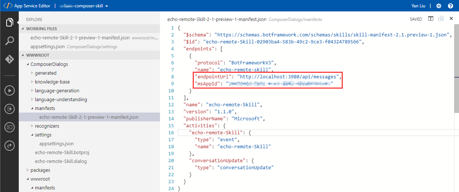Open the help question mark icon
Viewport: 459px width, 192px height.
[x=451, y=6]
